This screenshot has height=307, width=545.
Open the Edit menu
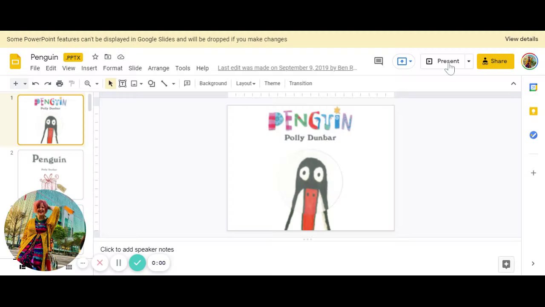pyautogui.click(x=51, y=68)
